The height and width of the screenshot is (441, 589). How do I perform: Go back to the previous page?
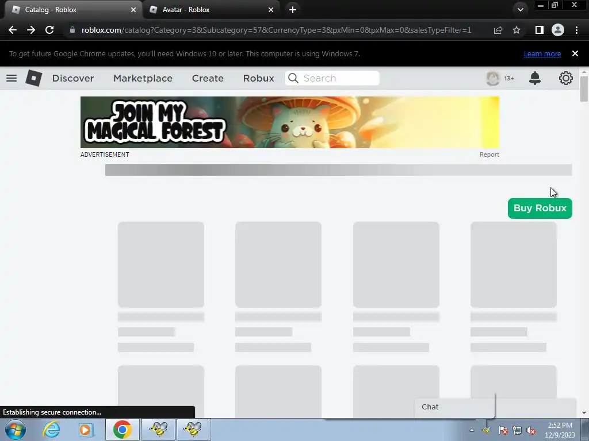(13, 30)
